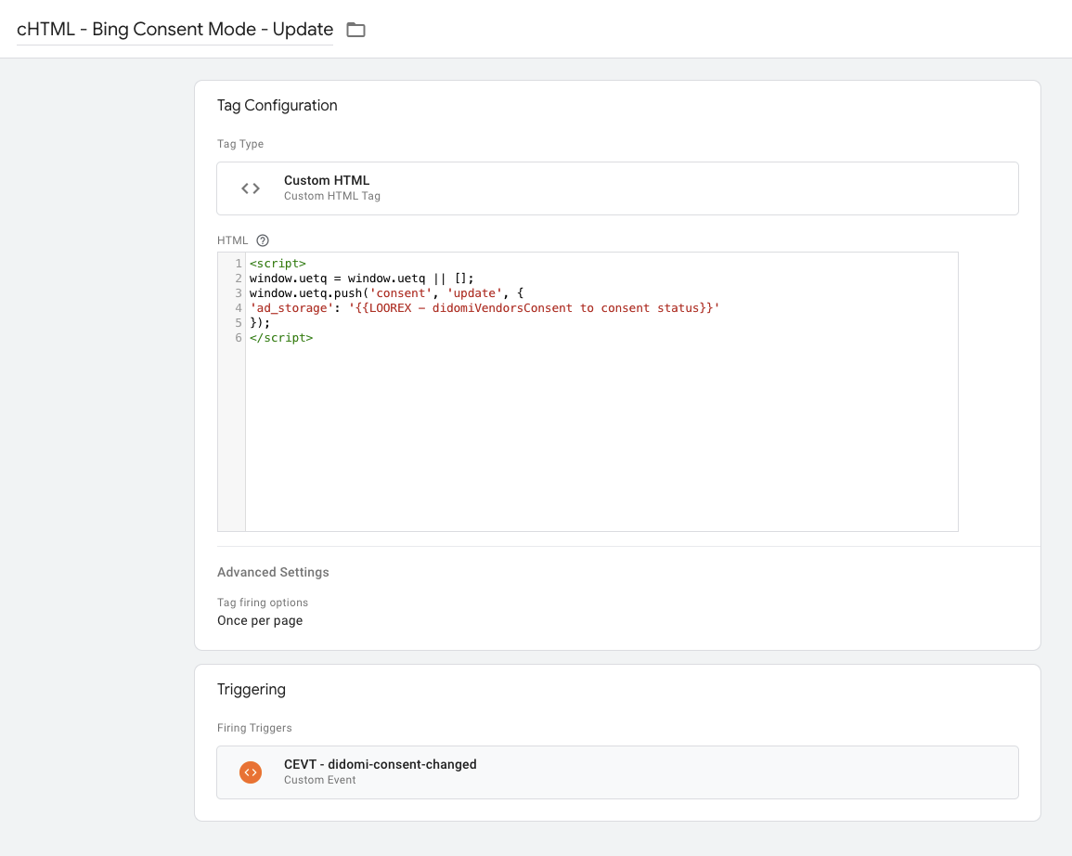1072x856 pixels.
Task: Click the Custom HTML Tag subtitle text
Action: pos(332,196)
